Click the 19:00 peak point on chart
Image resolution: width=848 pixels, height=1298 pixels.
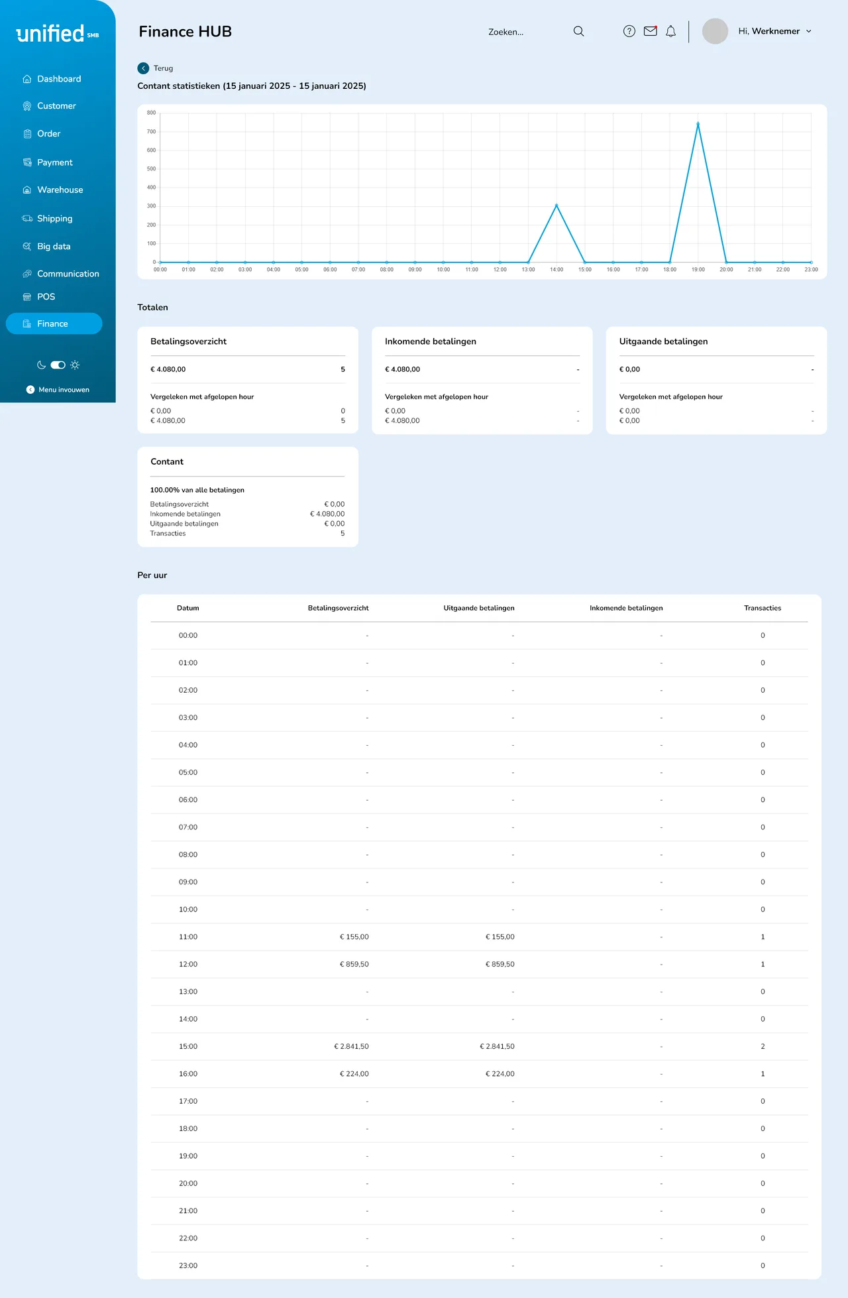point(698,124)
